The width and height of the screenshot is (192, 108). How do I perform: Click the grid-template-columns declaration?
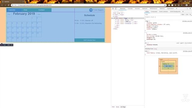pos(158,24)
